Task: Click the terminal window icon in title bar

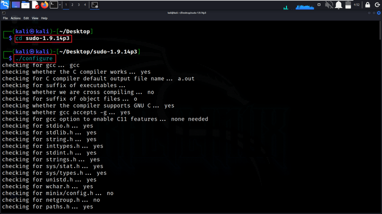Action: tap(3, 13)
